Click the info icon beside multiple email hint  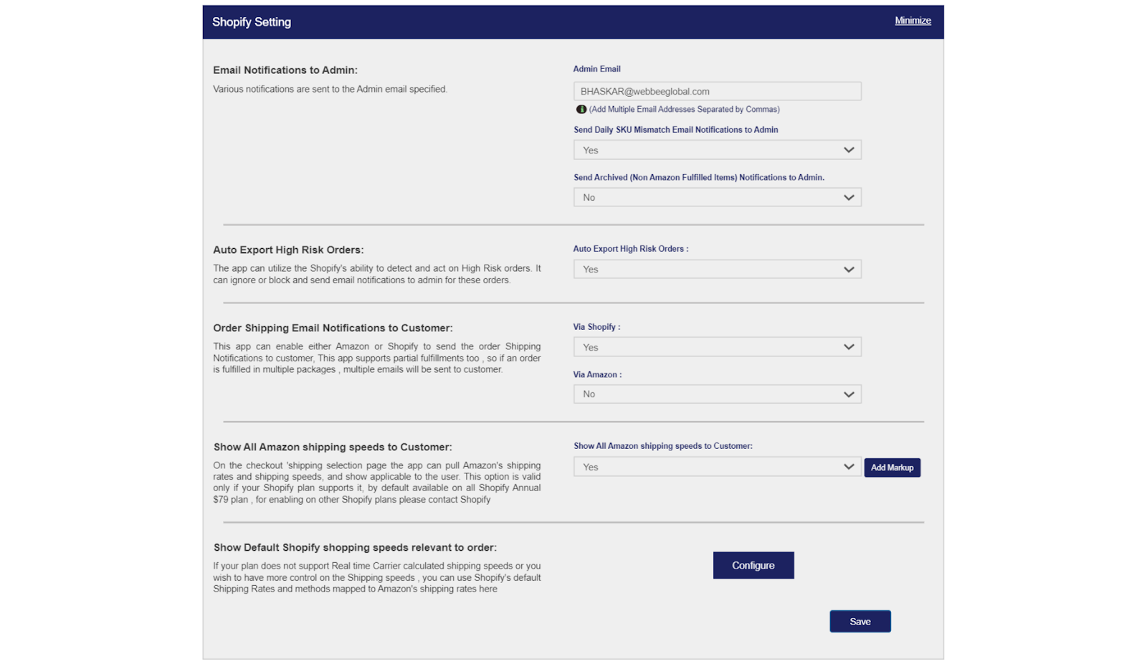581,110
